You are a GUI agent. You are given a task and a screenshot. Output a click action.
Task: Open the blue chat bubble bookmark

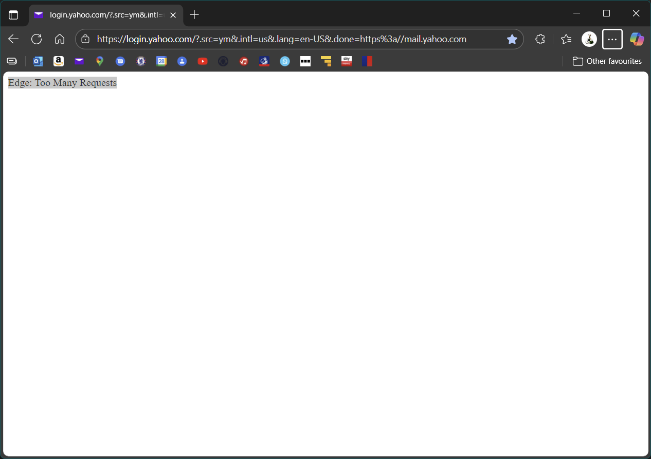[120, 61]
